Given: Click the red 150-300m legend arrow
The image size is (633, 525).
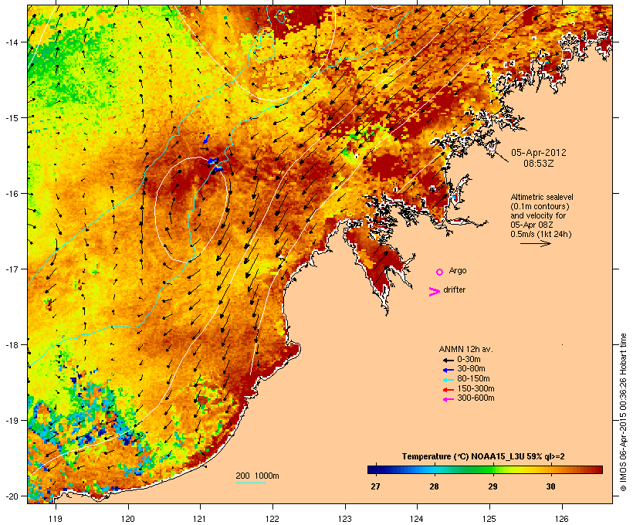Looking at the screenshot, I should pos(448,389).
